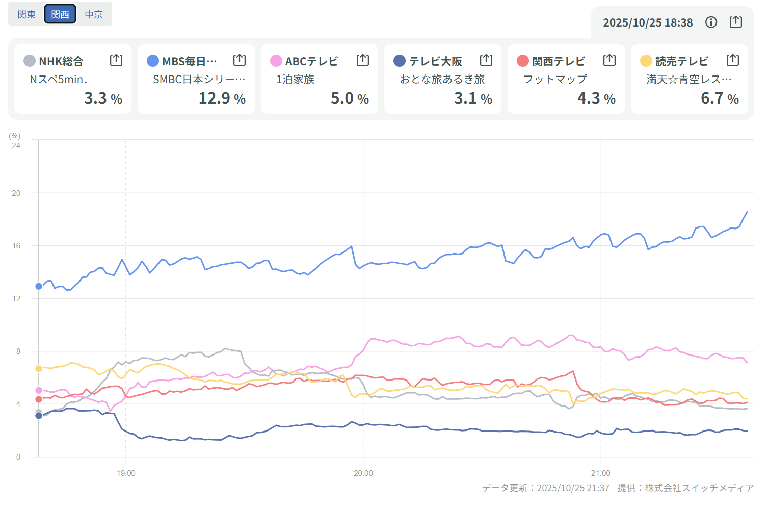
Task: Share the ABCテレビ channel card
Action: click(363, 60)
